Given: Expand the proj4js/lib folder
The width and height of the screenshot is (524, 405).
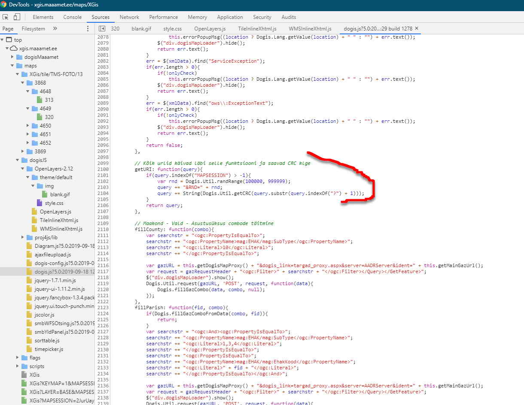Looking at the screenshot, I should click(23, 238).
